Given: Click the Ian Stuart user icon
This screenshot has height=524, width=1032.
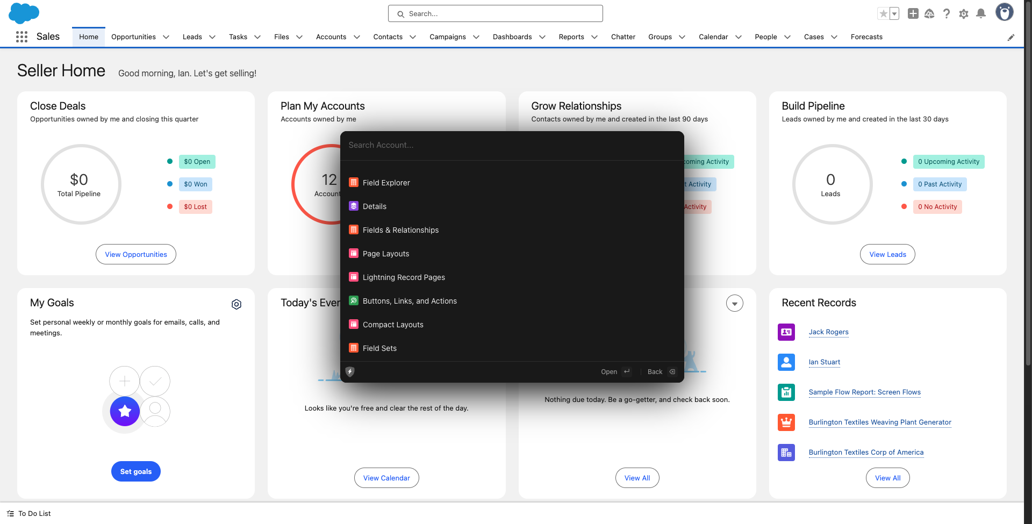Looking at the screenshot, I should point(786,362).
